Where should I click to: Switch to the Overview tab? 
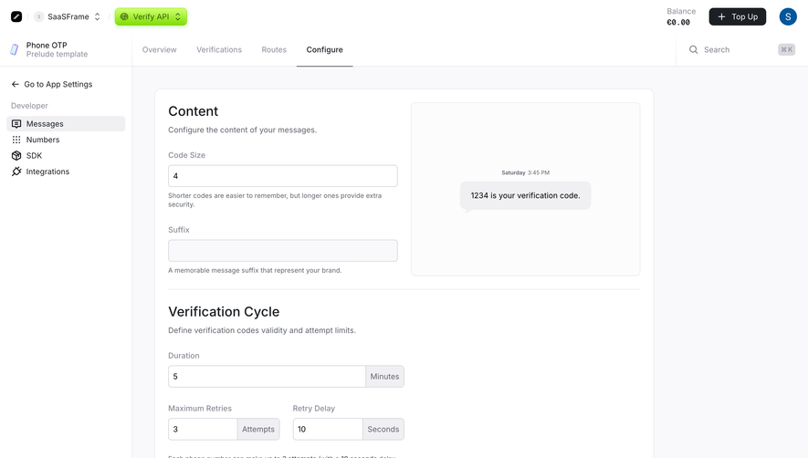coord(159,49)
